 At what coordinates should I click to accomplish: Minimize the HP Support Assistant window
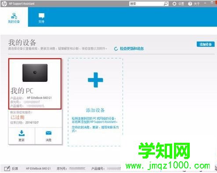pos(205,3)
